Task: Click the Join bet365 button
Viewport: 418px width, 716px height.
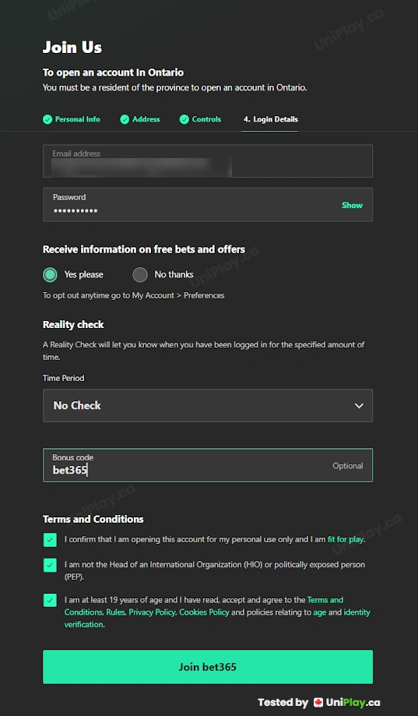Action: pos(208,667)
